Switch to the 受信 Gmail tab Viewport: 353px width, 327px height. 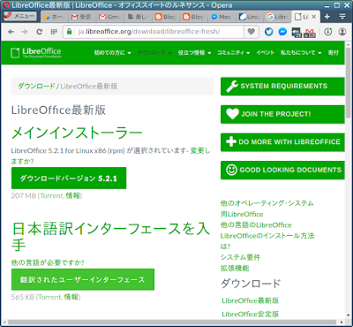[x=81, y=17]
